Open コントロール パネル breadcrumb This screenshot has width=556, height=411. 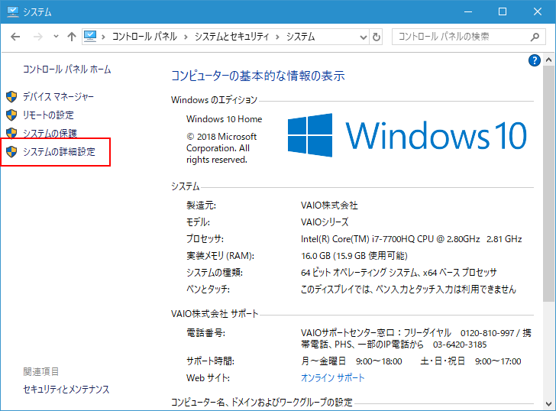click(144, 37)
